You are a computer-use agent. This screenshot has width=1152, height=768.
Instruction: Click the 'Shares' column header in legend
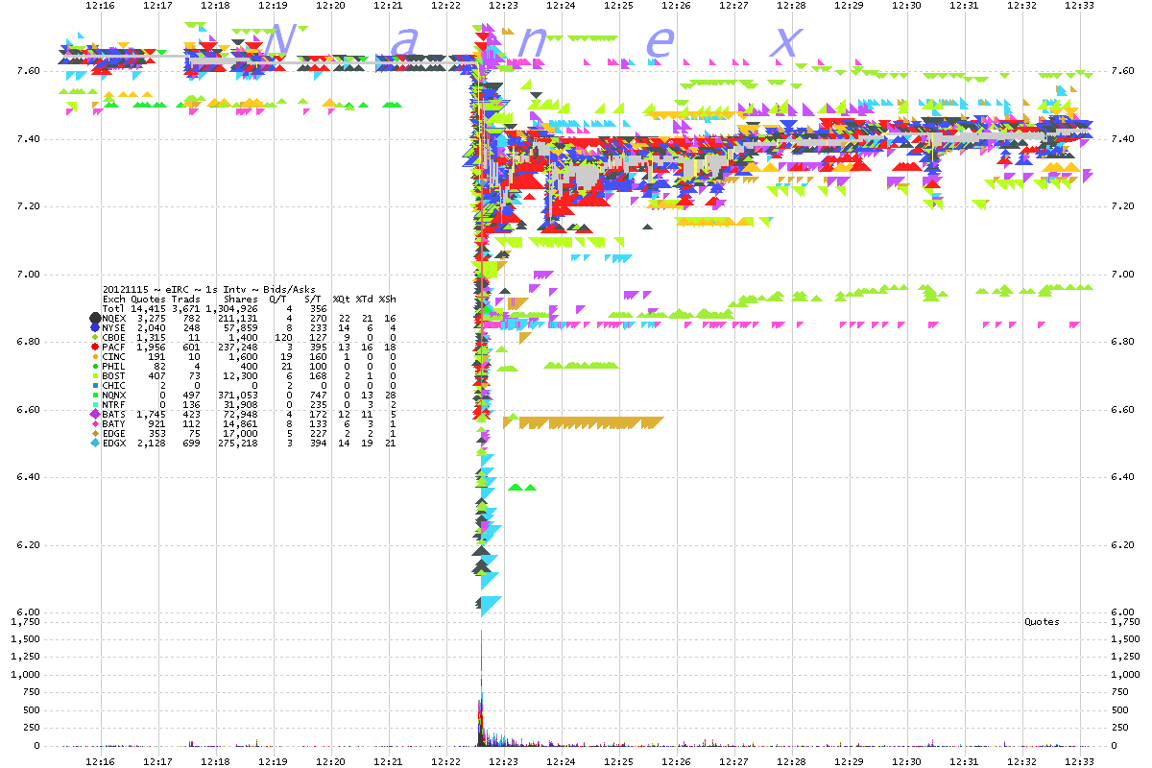coord(241,299)
